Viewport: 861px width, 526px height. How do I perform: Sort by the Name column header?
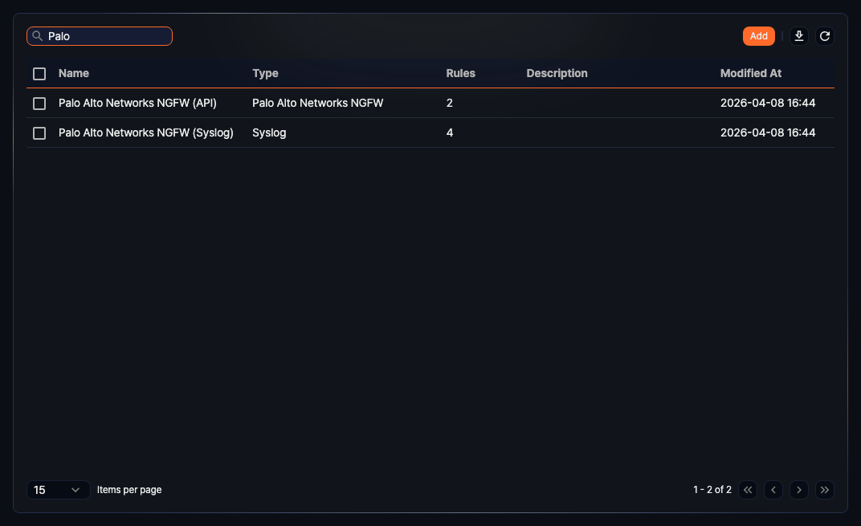(x=74, y=73)
